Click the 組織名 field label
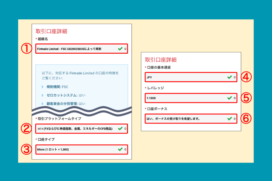Viewport: 272px width, 181px height. click(43, 39)
